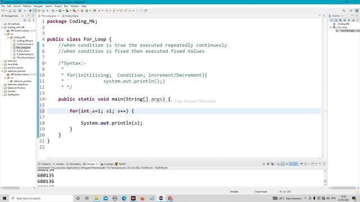
Task: Select For_Loop.java in Package Explorer
Action: coord(23,47)
